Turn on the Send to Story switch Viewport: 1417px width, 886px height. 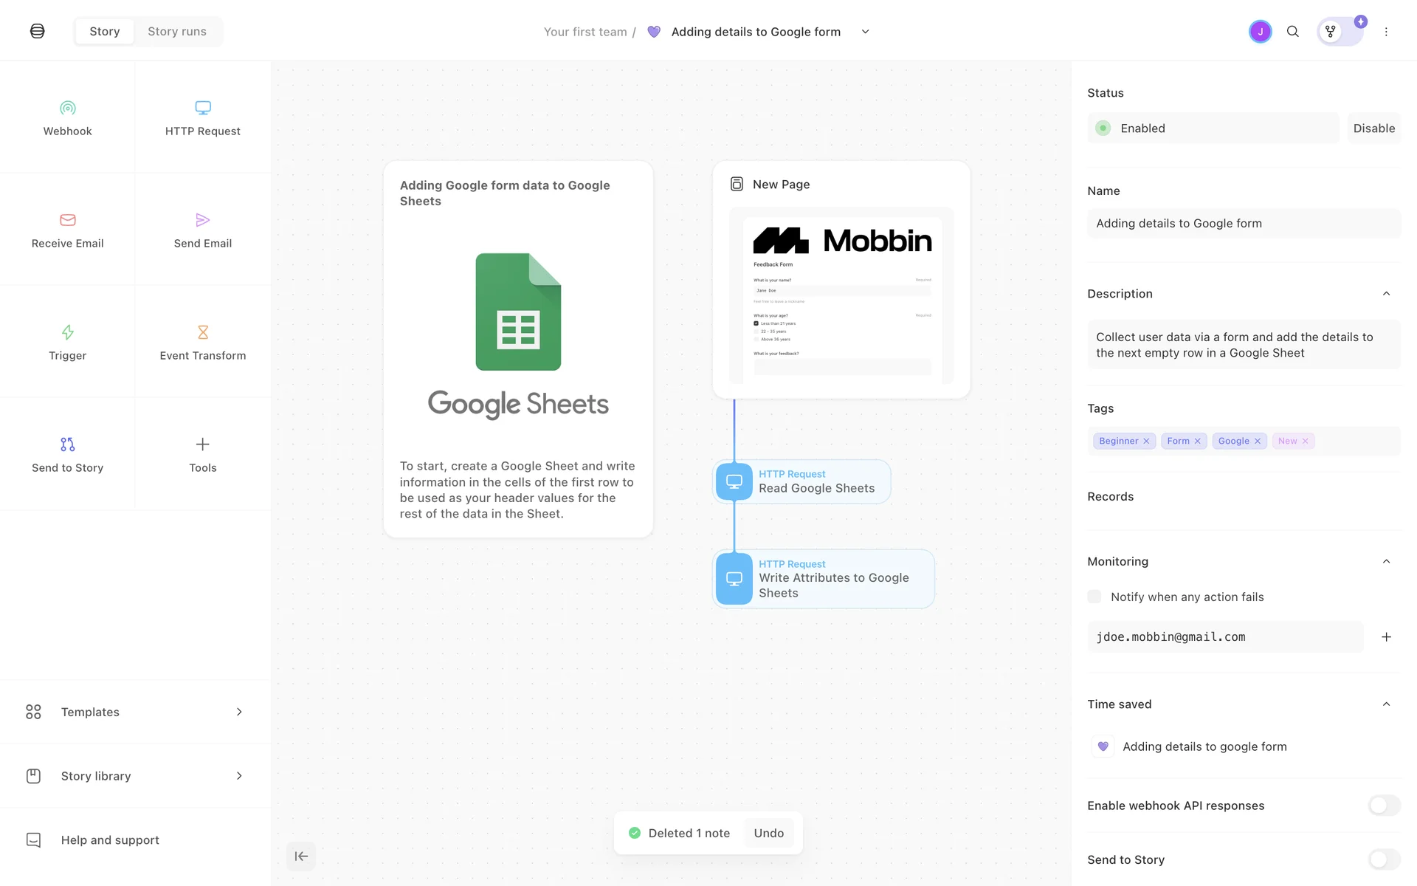[1384, 859]
